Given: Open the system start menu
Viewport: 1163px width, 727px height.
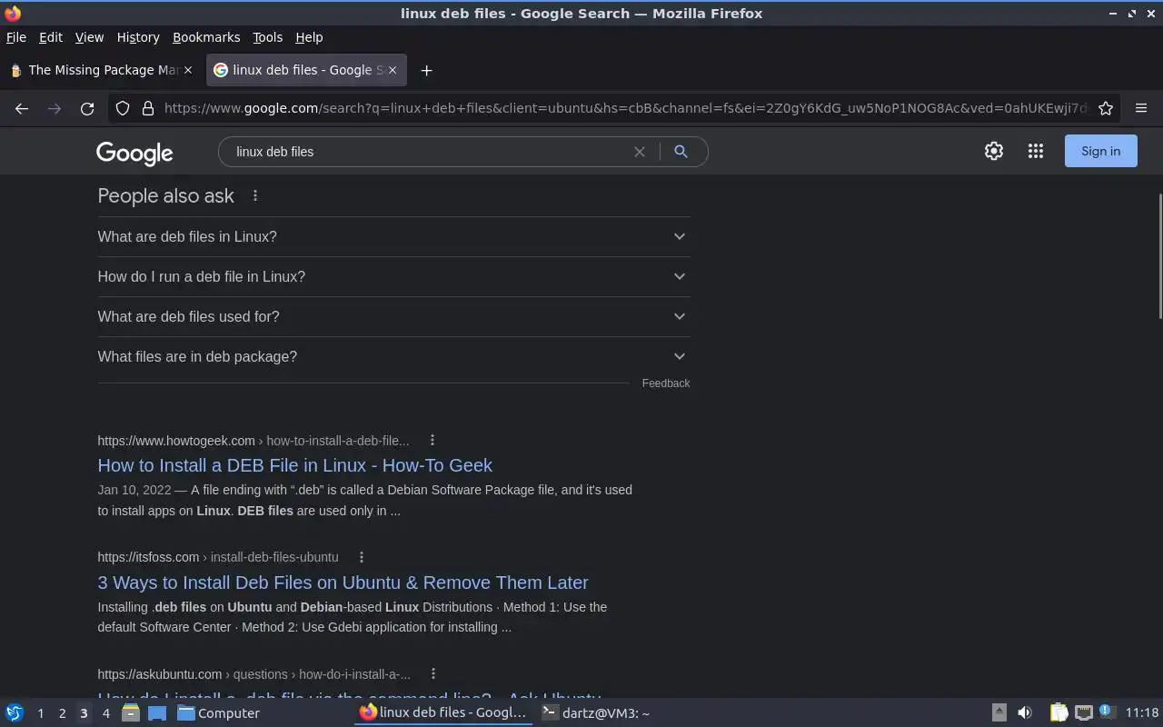Looking at the screenshot, I should (15, 713).
